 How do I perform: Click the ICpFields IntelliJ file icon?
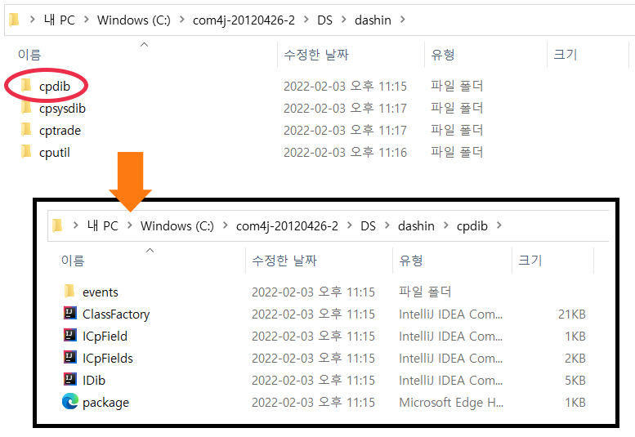[70, 357]
